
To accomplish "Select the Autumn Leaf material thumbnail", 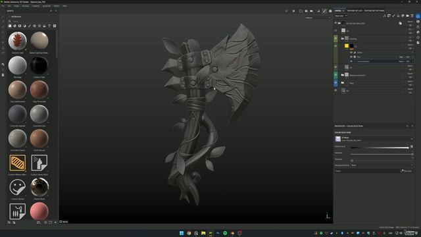I will tap(18, 41).
